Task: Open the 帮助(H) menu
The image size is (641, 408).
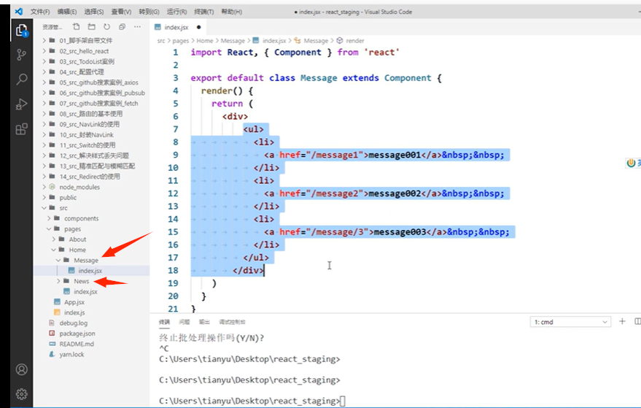Action: click(x=232, y=12)
